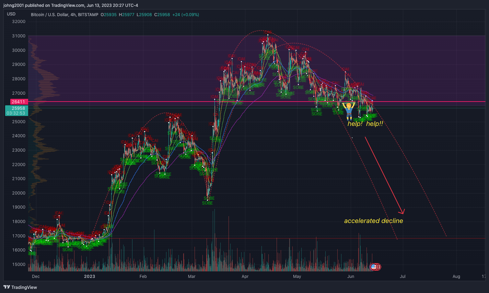This screenshot has height=293, width=489.
Task: Click the Jul label on the time axis
Action: coord(403,277)
